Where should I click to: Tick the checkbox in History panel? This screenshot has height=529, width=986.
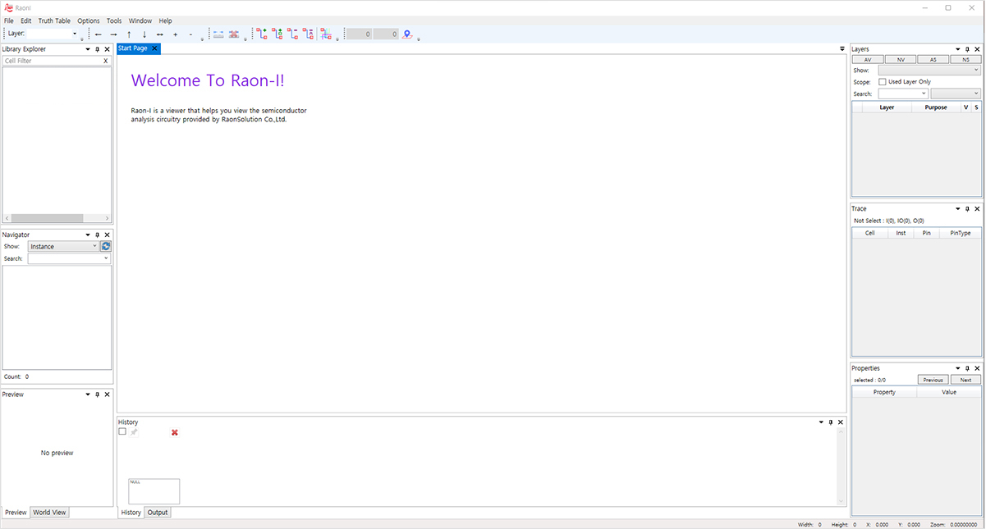[x=122, y=431]
